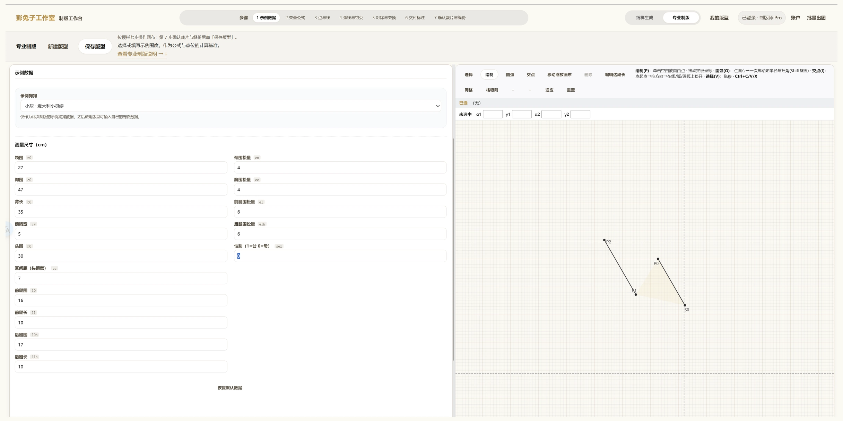Click the γ2 input field
The width and height of the screenshot is (843, 421).
(x=580, y=114)
